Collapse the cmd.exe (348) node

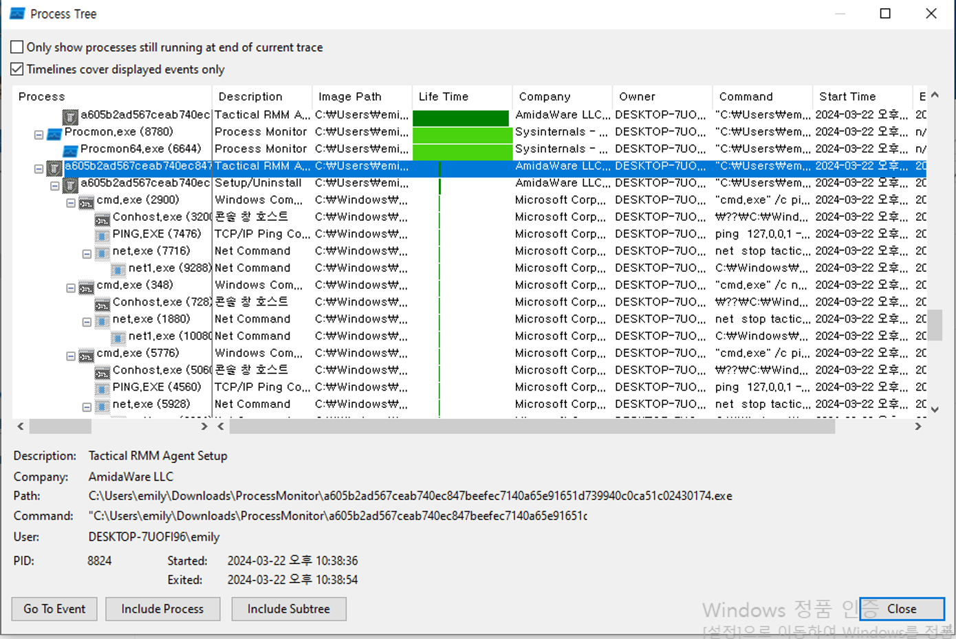(x=71, y=288)
